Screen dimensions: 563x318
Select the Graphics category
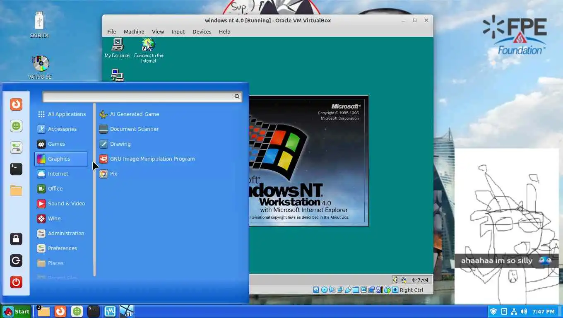pyautogui.click(x=61, y=159)
